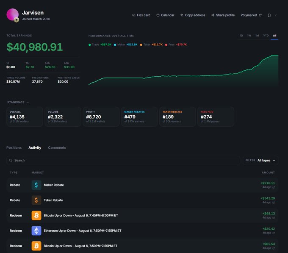
Task: Click the activity Search field
Action: coord(123,160)
